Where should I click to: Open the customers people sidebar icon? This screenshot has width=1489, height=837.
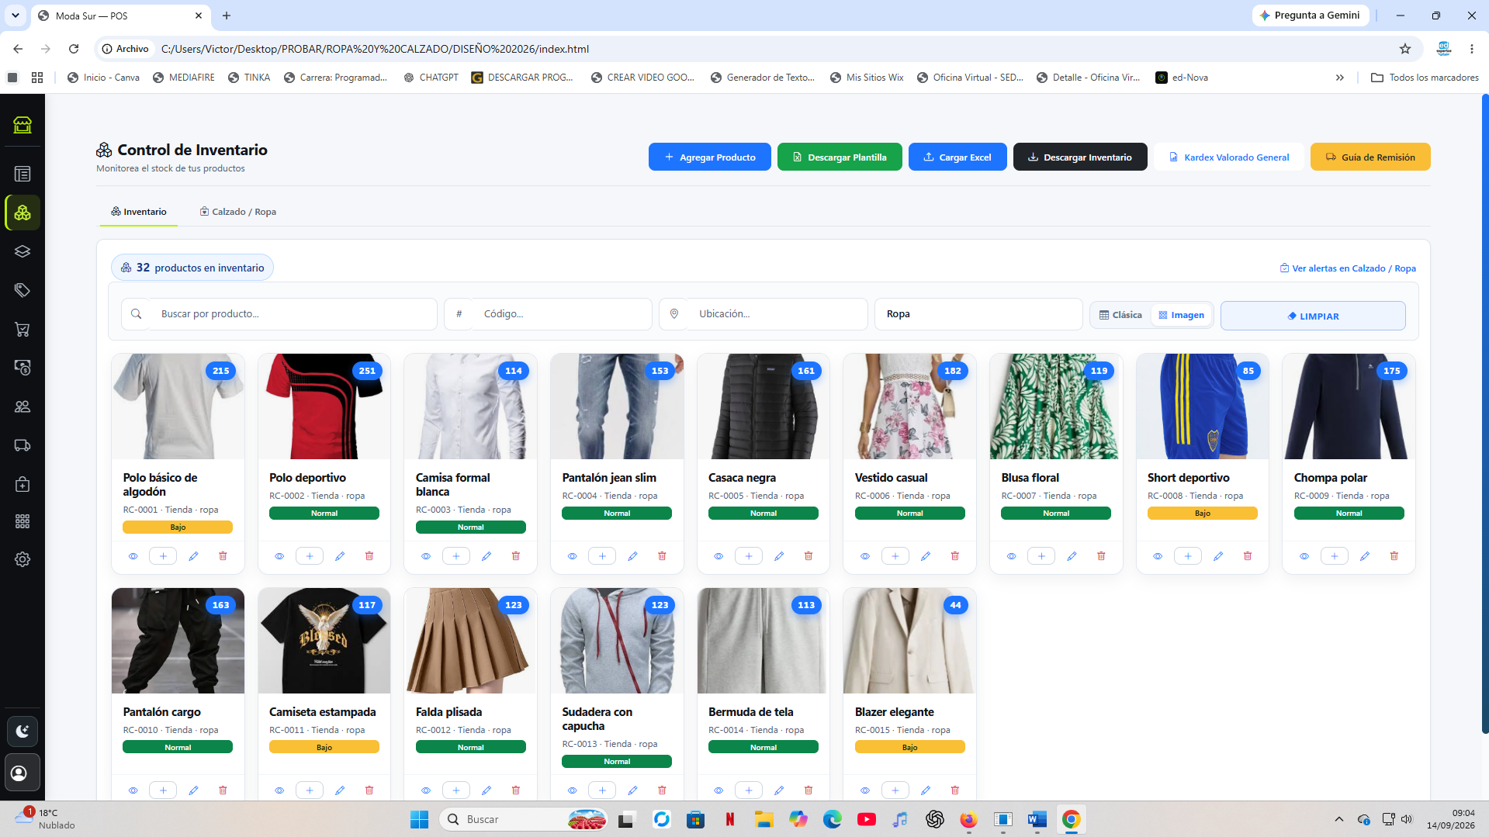[x=23, y=406]
